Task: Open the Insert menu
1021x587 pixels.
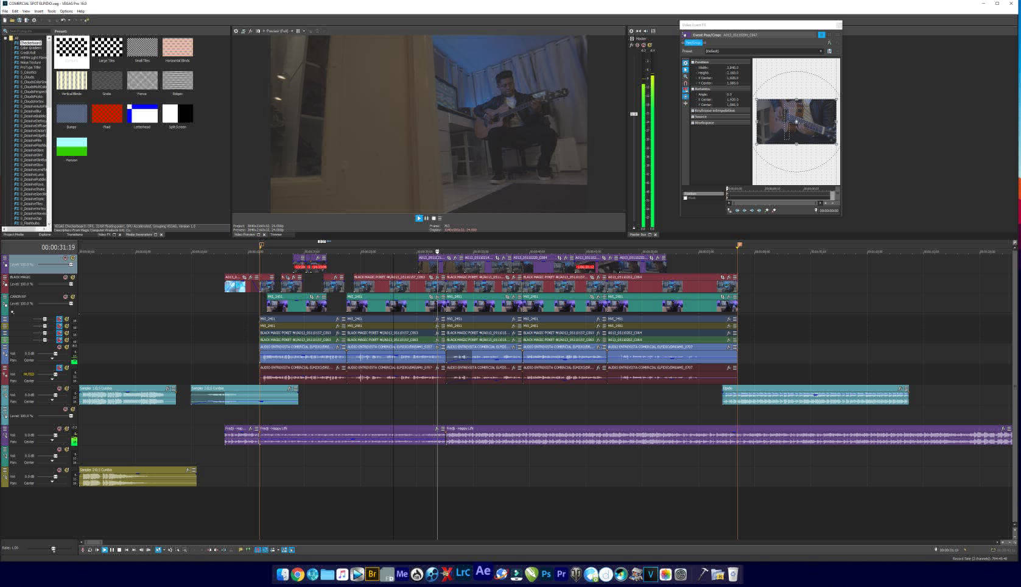Action: pos(39,11)
